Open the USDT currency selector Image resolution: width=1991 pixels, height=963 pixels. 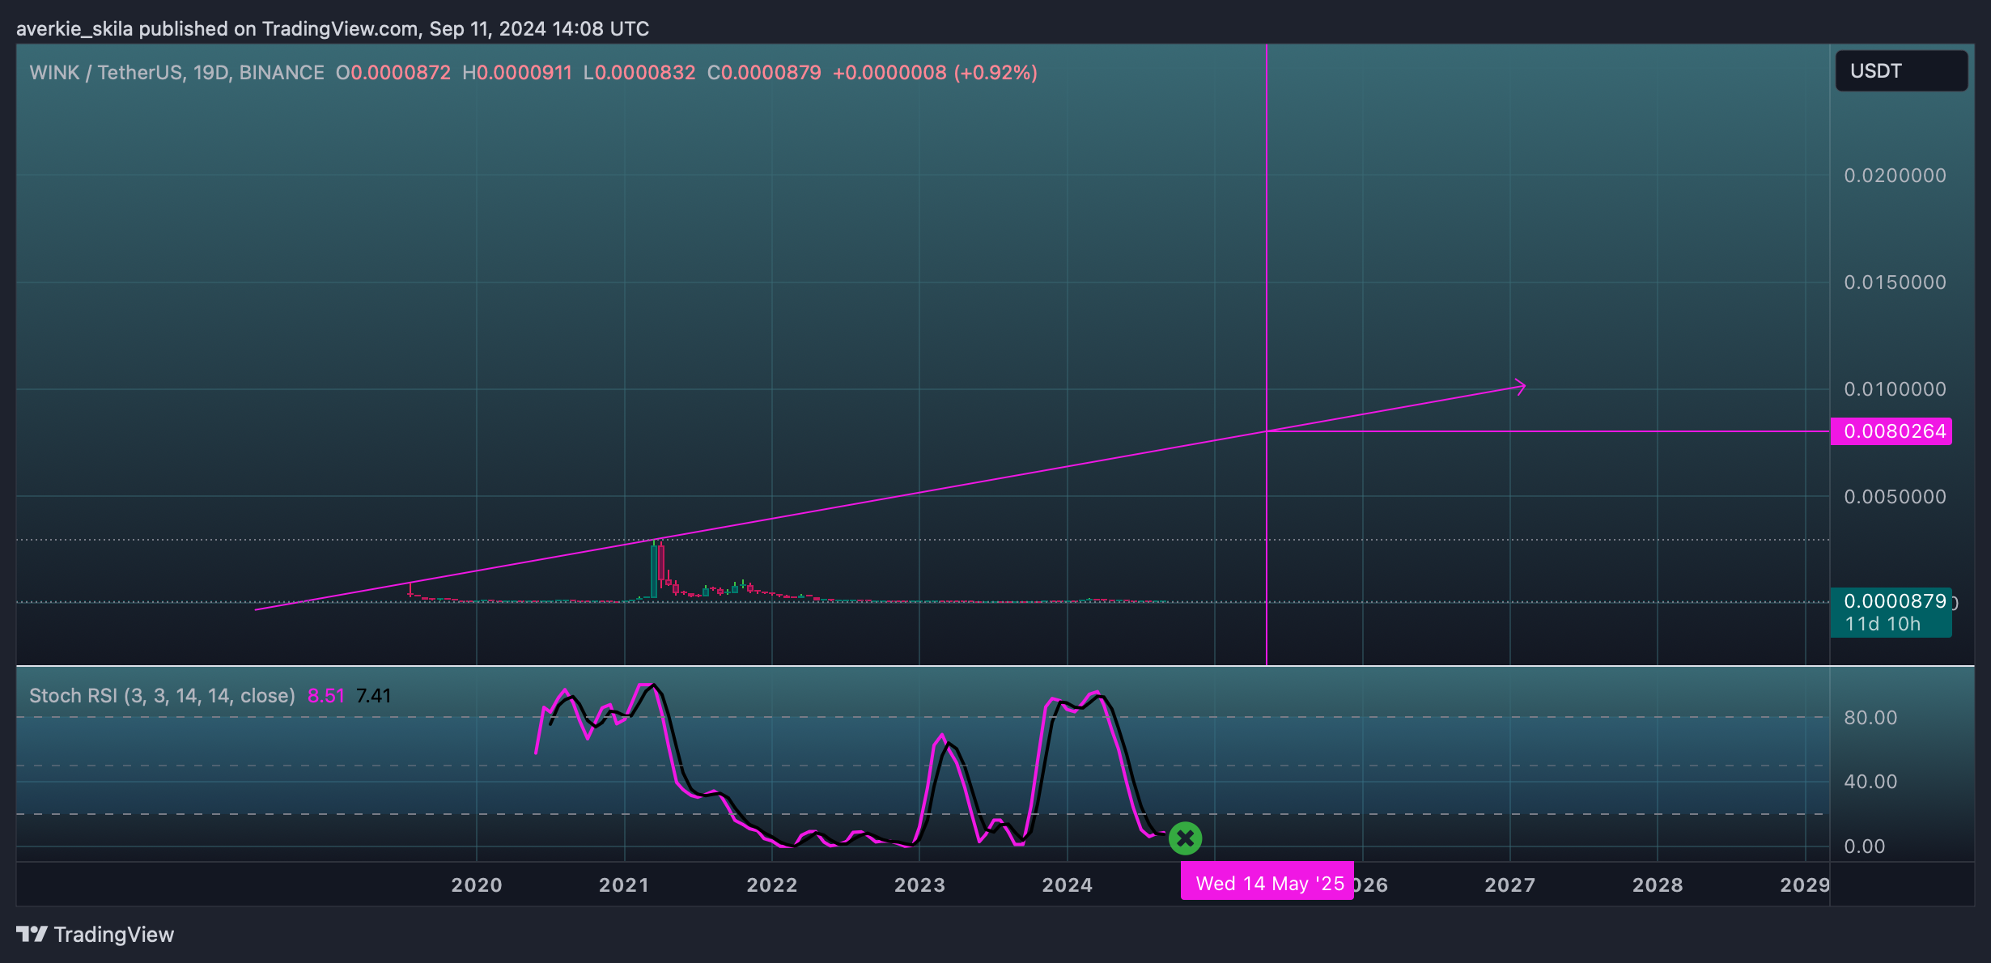[x=1901, y=71]
